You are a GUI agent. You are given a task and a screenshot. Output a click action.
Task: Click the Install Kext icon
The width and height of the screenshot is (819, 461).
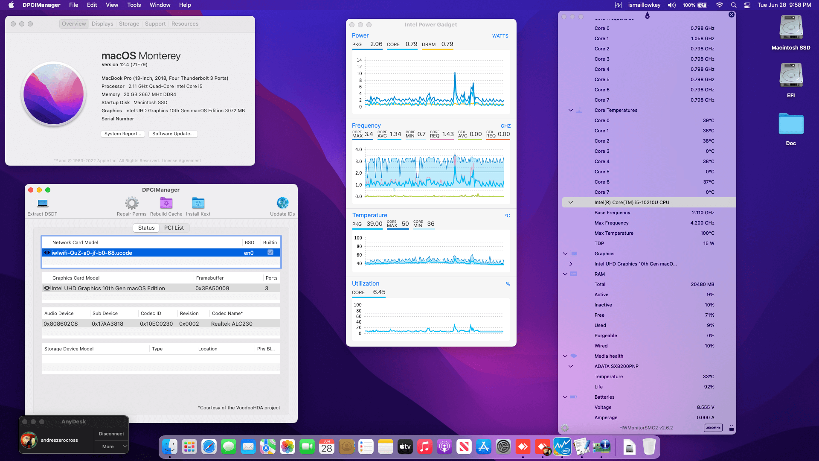point(198,203)
